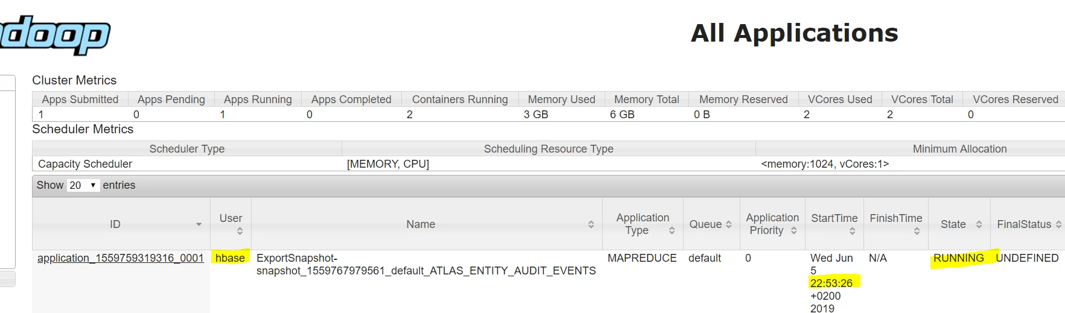Sort by Application Priority arrows
The width and height of the screenshot is (1065, 313).
click(793, 230)
